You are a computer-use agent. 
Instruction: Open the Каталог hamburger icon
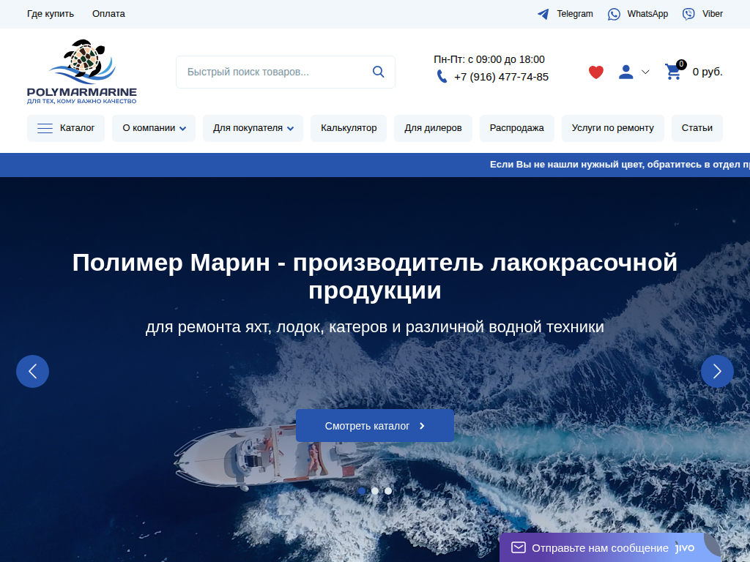click(43, 128)
